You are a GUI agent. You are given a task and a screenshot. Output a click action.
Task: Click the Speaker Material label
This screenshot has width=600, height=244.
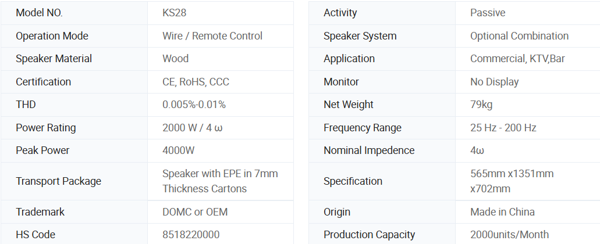(54, 59)
